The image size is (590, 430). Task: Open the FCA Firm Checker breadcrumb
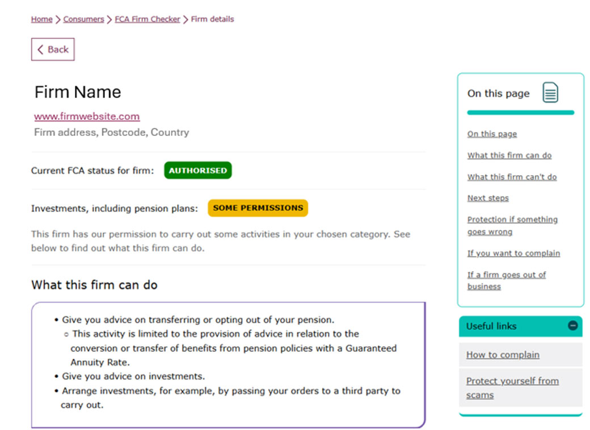click(x=147, y=19)
